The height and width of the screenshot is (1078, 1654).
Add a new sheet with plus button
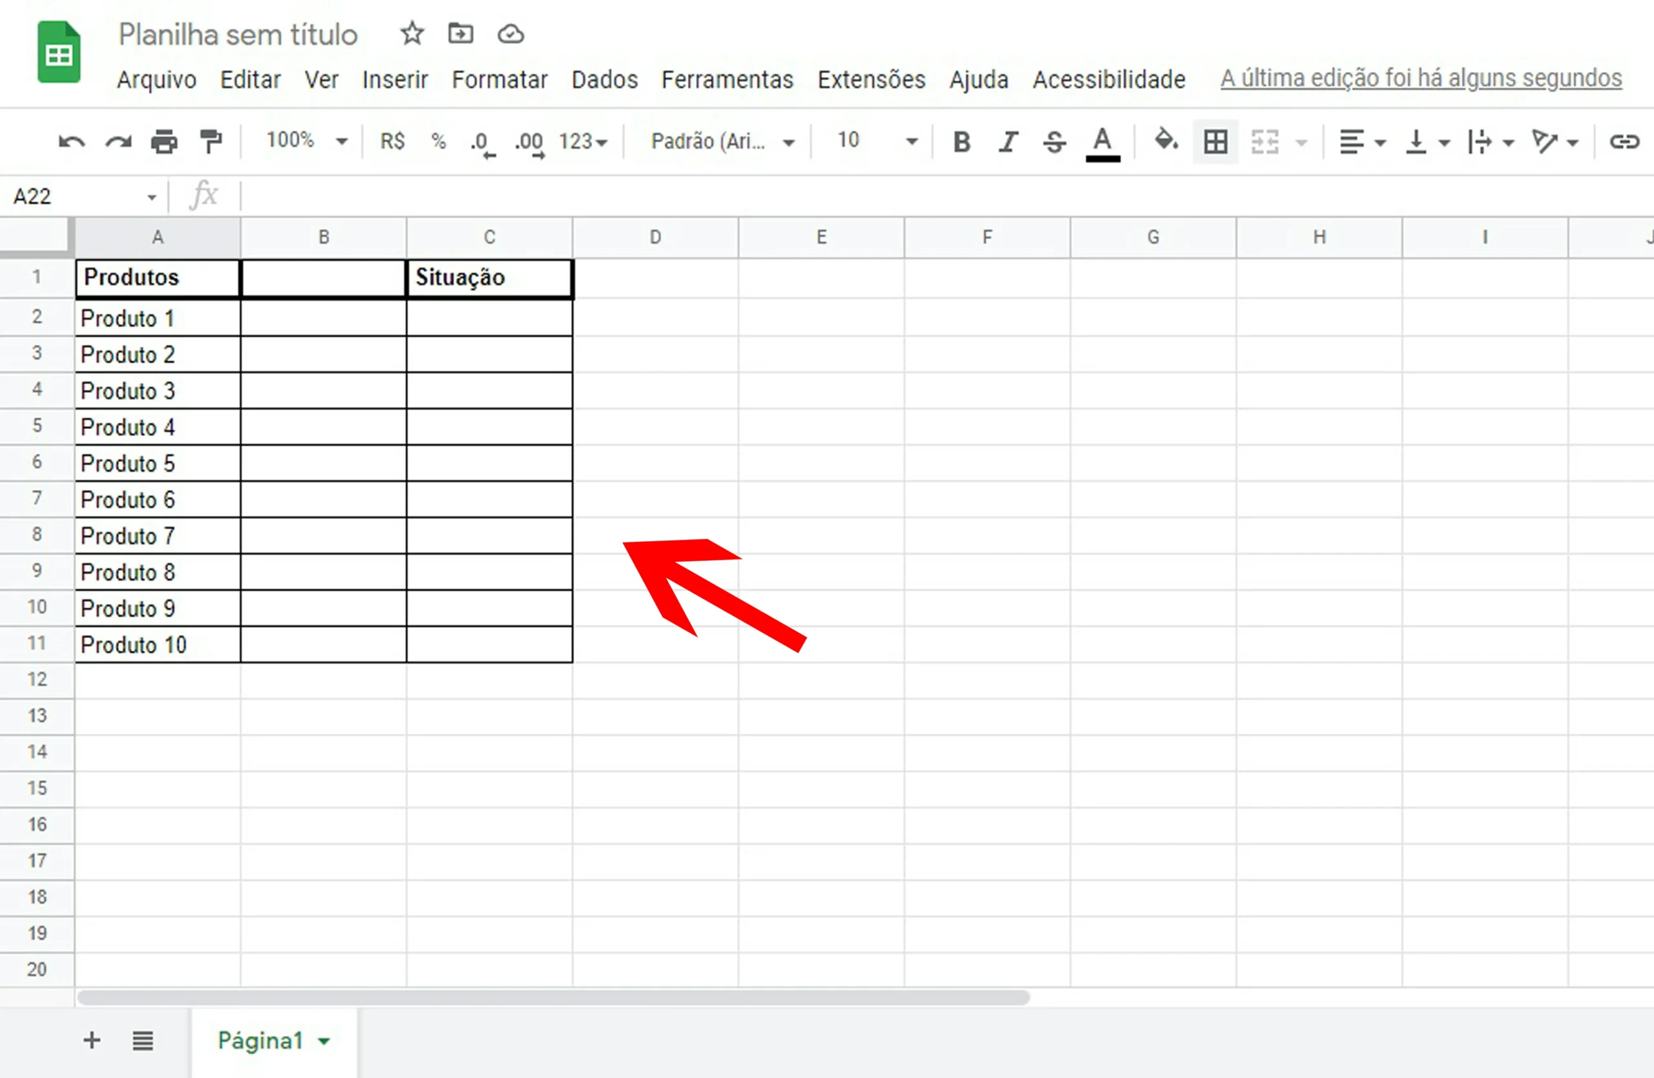pyautogui.click(x=92, y=1041)
